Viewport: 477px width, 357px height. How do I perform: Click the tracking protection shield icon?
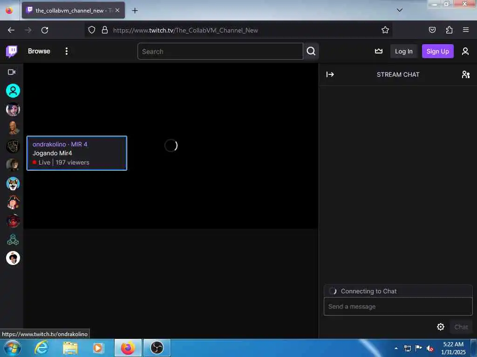(92, 30)
